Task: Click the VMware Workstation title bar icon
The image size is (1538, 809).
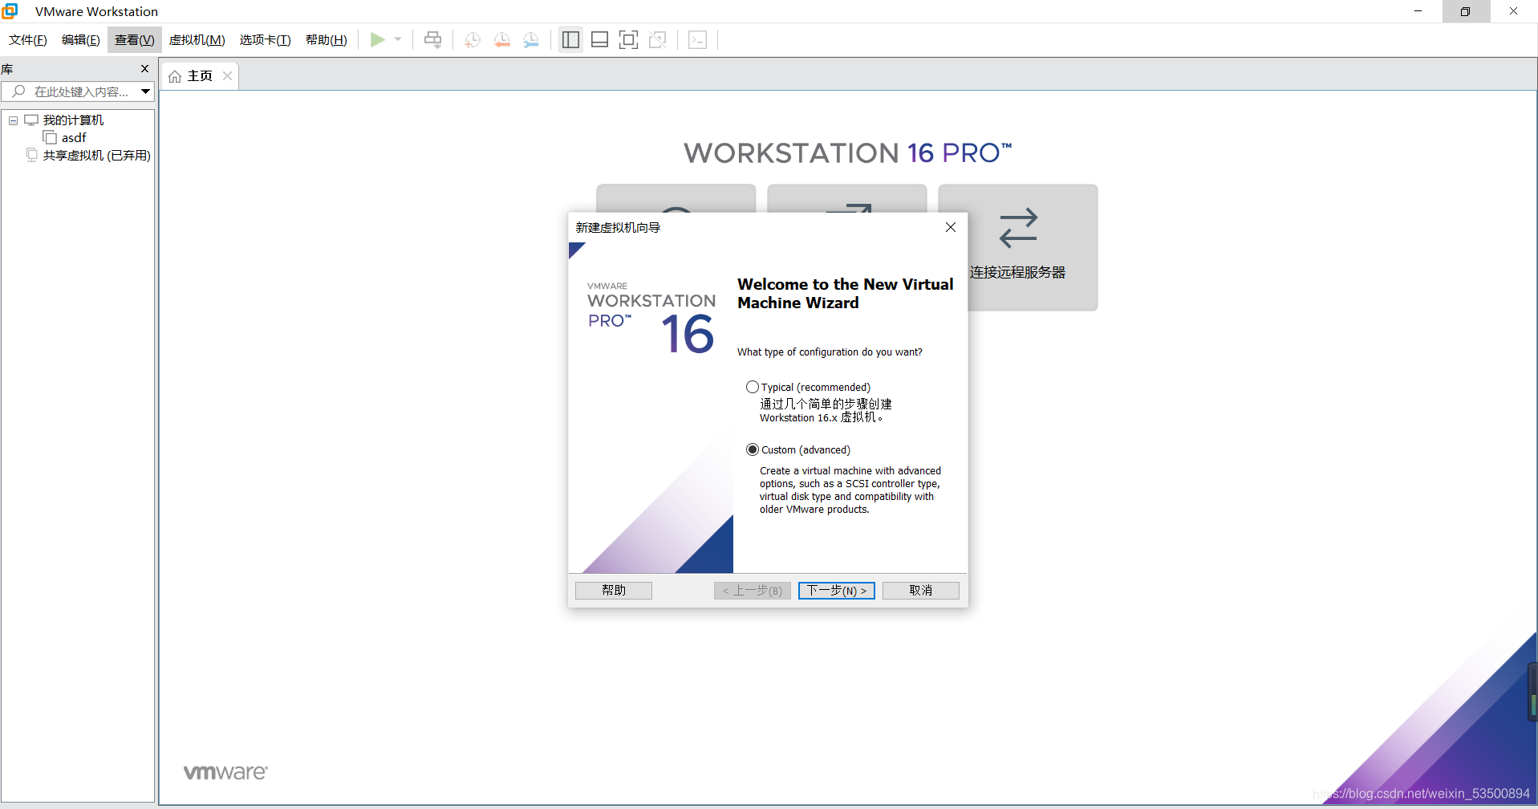Action: coord(10,10)
